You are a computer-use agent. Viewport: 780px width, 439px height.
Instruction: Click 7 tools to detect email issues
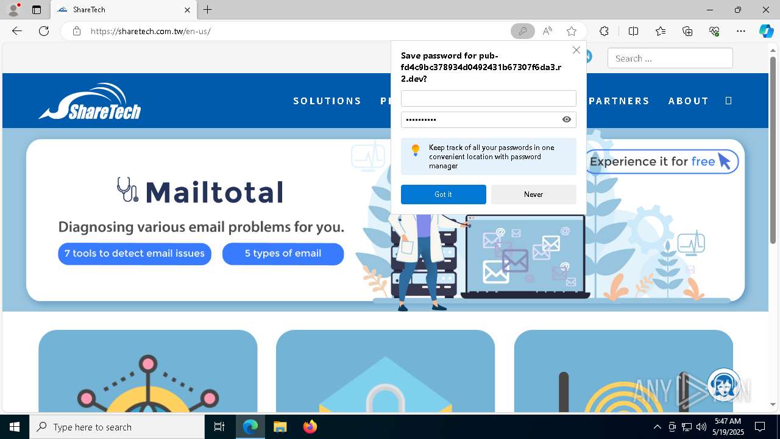pyautogui.click(x=135, y=254)
